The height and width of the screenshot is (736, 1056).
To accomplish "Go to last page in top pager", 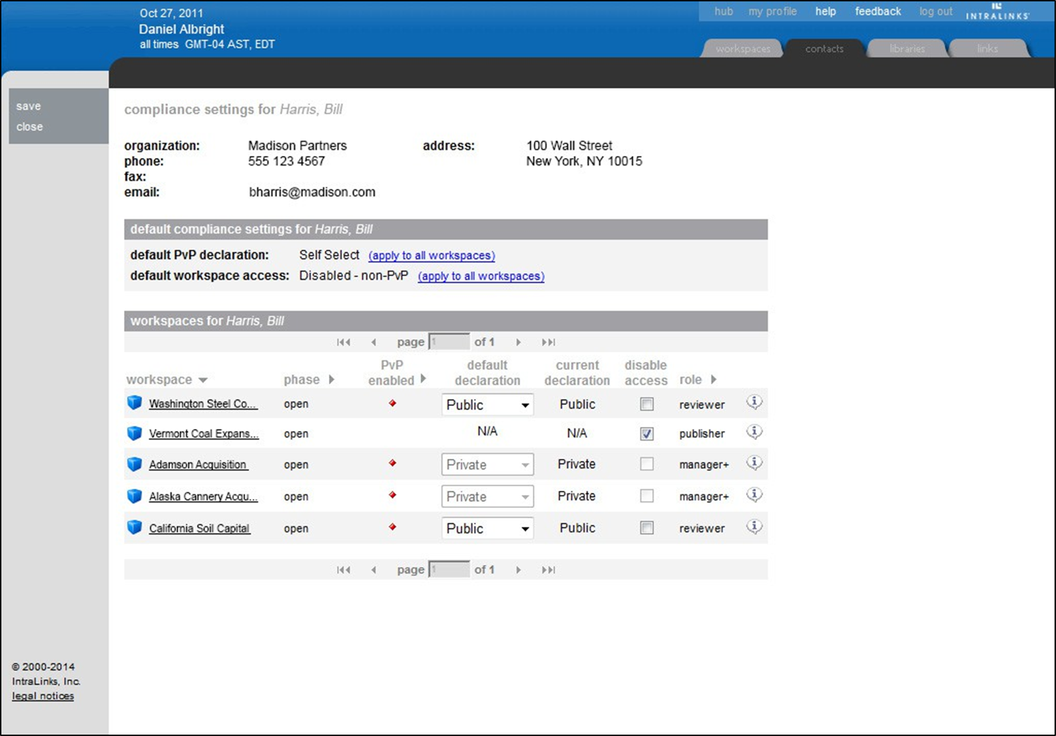I will click(548, 342).
